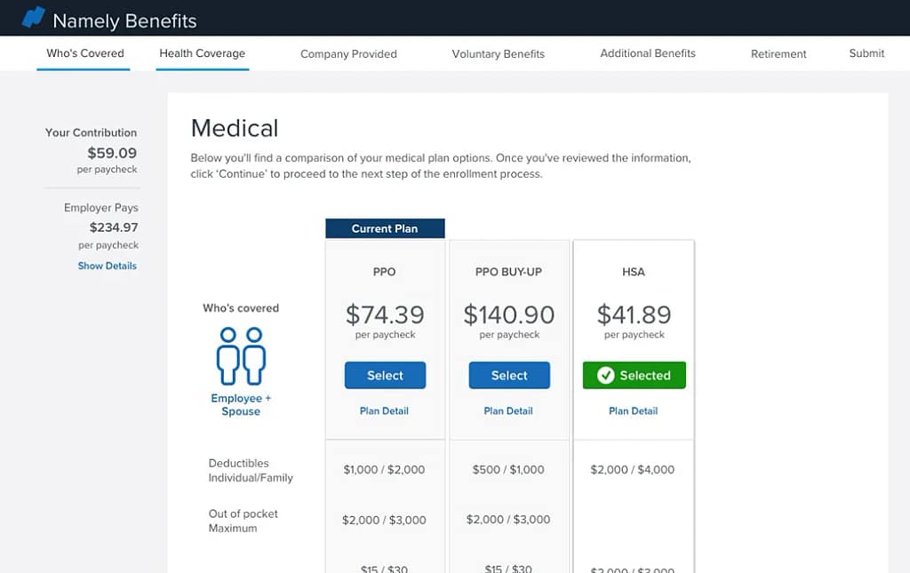The width and height of the screenshot is (910, 573).
Task: Open Plan Detail for PPO BUY-UP
Action: point(508,411)
